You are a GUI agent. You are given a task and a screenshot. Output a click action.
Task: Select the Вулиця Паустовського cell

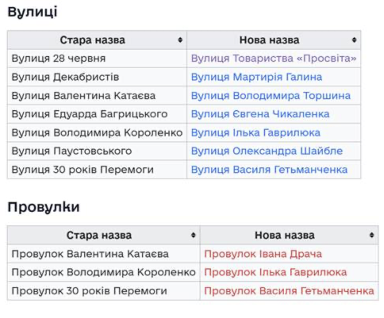click(72, 151)
